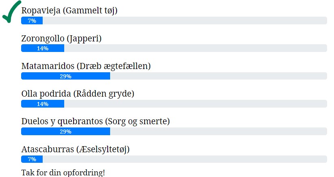
Task: Click the 7% blue bar under Ropavieja
Action: click(32, 21)
